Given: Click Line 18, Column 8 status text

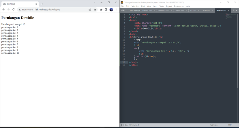Looking at the screenshot, I should click(x=132, y=125).
